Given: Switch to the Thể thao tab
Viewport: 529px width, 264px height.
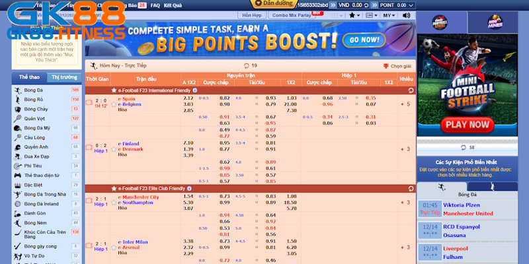Looking at the screenshot, I should coord(29,77).
